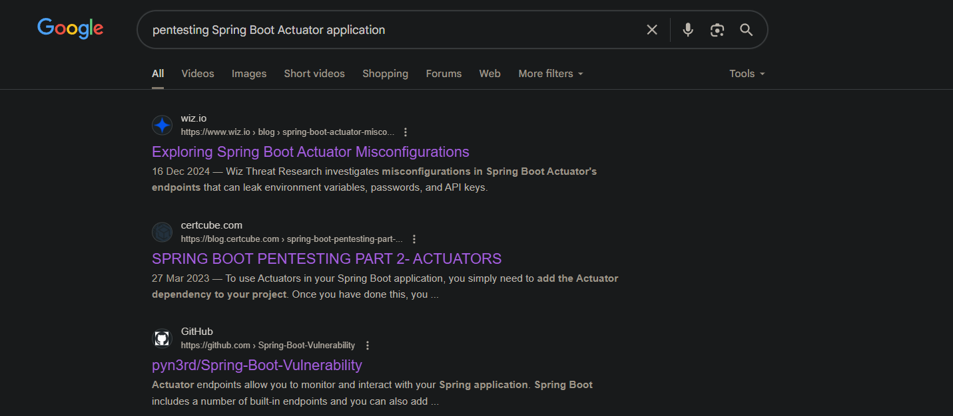Screen dimensions: 953x416
Task: Click the Google logo
Action: coord(70,29)
